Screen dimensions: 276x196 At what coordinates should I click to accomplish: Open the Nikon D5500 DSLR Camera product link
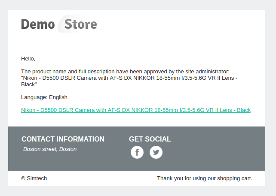coord(136,110)
